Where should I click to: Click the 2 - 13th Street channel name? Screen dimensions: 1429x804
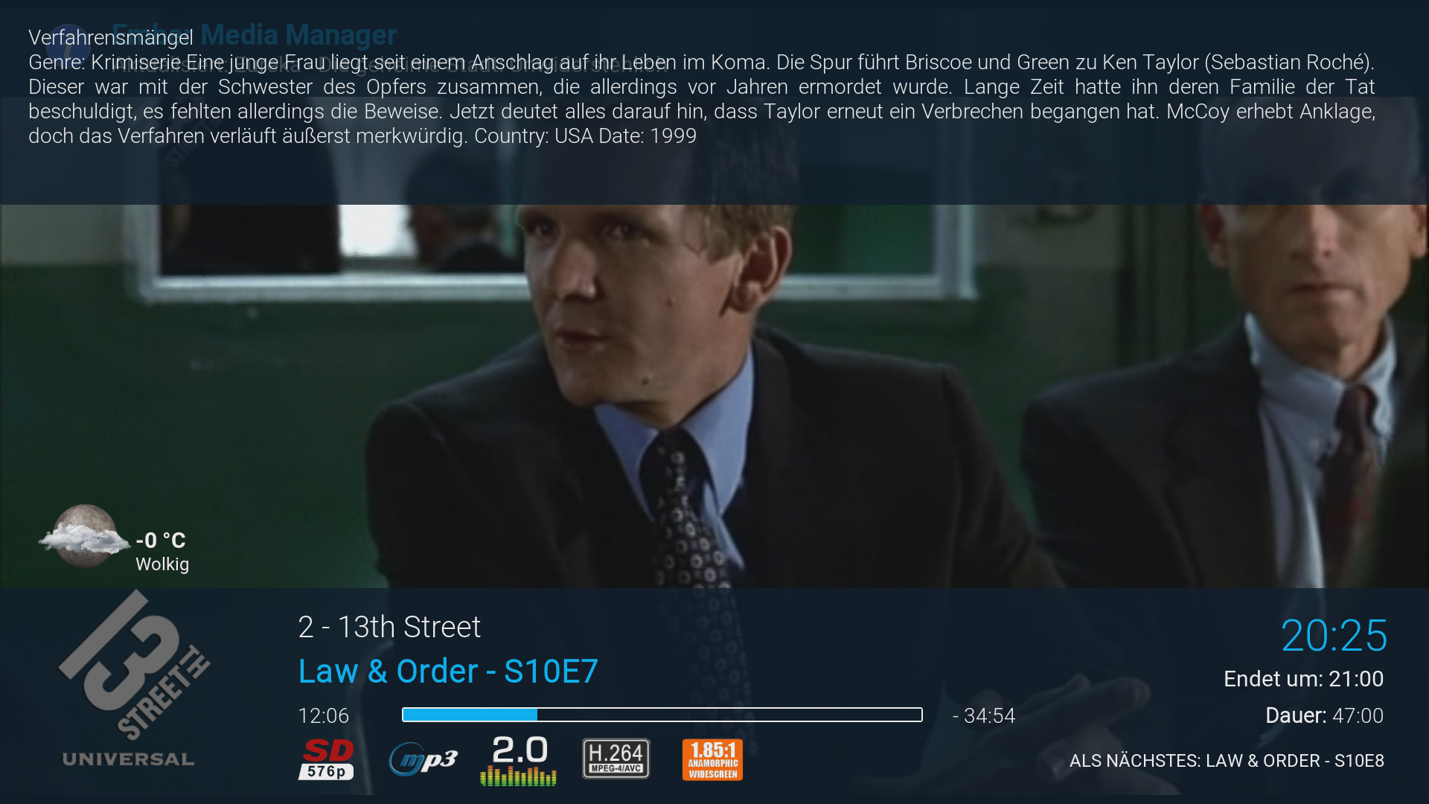[389, 627]
